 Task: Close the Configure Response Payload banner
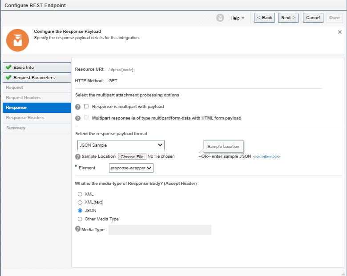click(339, 32)
